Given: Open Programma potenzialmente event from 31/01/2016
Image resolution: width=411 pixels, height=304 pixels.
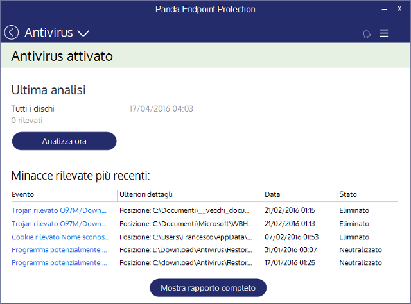Looking at the screenshot, I should point(59,249).
